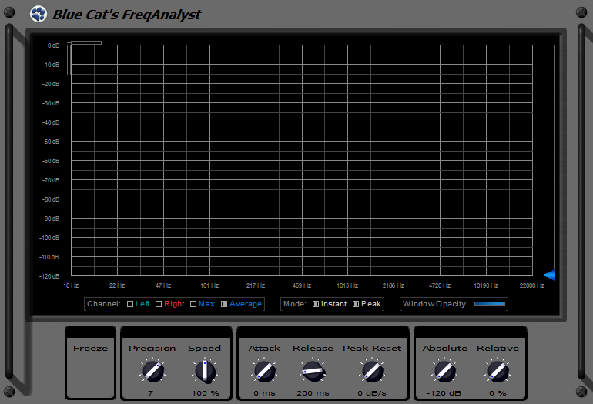Click the Blue Cat paw logo icon

click(39, 14)
